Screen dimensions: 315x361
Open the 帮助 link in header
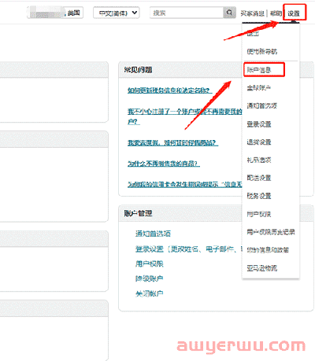(x=276, y=13)
